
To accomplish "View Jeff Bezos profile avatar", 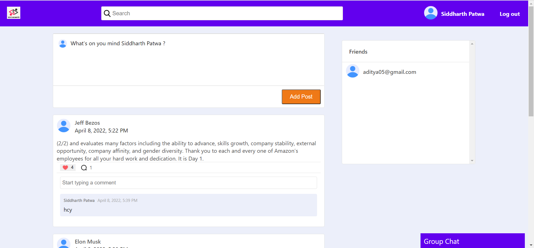I will point(64,126).
